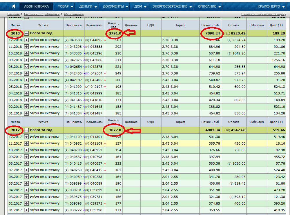Click the payment value 802.55
The image size is (290, 215).
click(x=240, y=100)
